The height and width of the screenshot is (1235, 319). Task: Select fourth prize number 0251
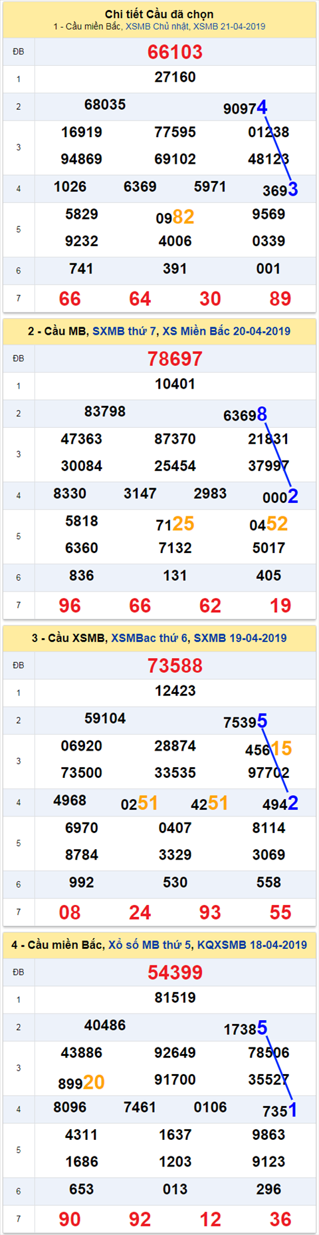pos(140,803)
